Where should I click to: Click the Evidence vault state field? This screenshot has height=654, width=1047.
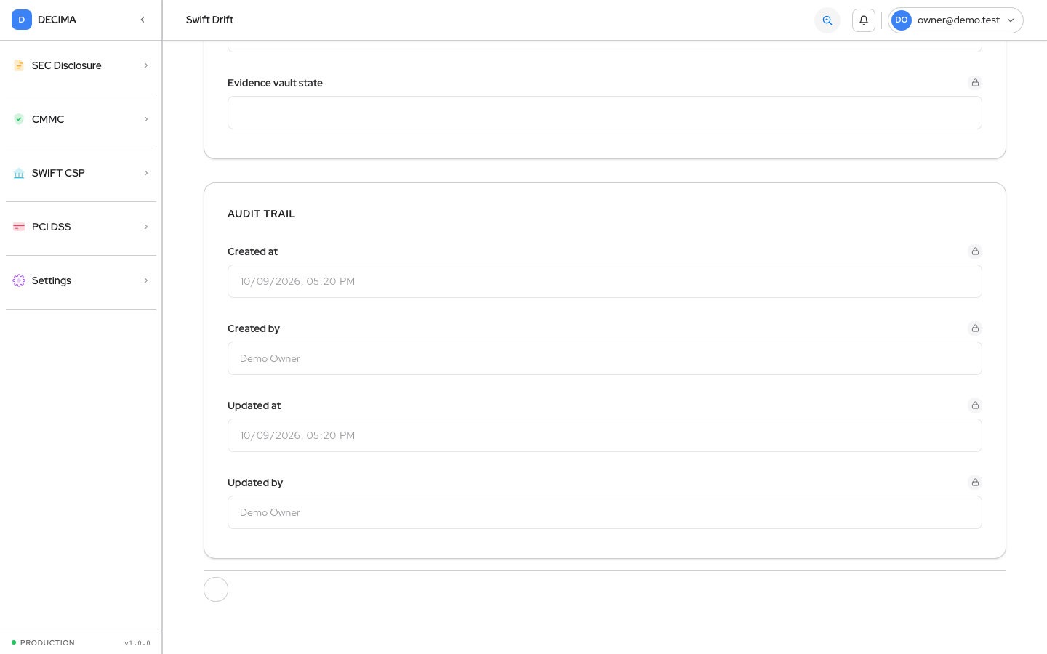[x=605, y=113]
